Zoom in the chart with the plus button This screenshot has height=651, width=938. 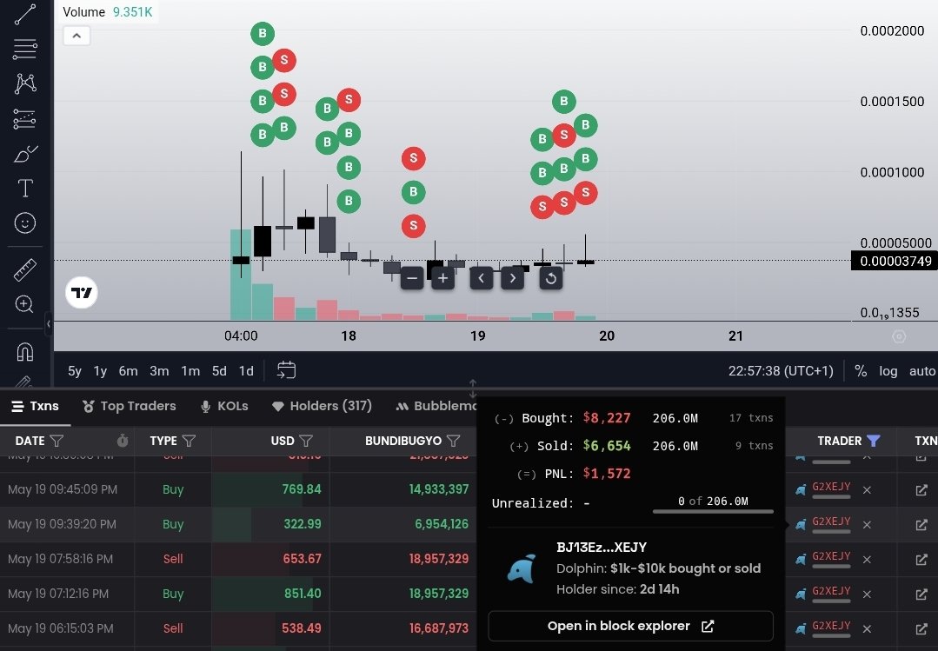442,278
